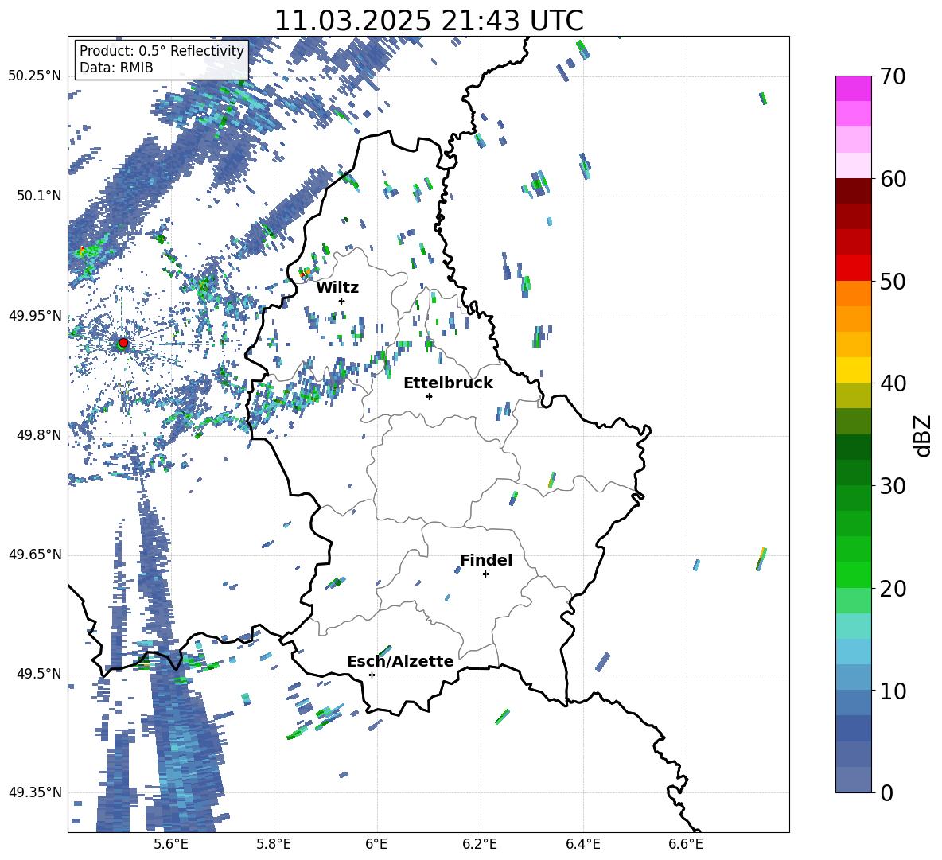
Task: Click the 6.6°E longitude label
Action: click(x=686, y=844)
